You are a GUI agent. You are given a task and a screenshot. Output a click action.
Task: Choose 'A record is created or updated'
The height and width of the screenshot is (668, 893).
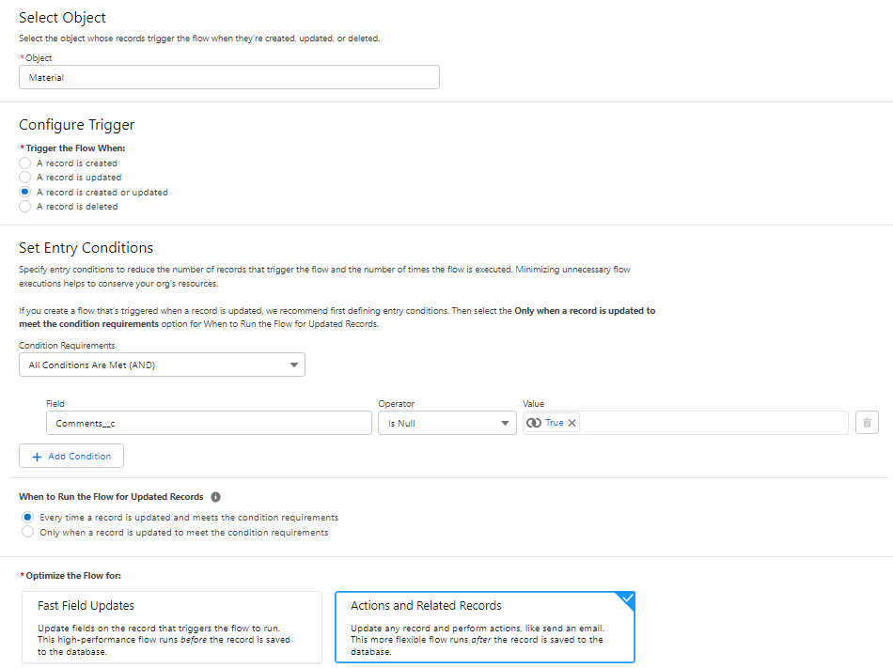[x=25, y=192]
